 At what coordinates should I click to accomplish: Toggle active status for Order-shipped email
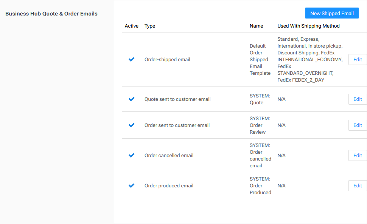point(132,59)
